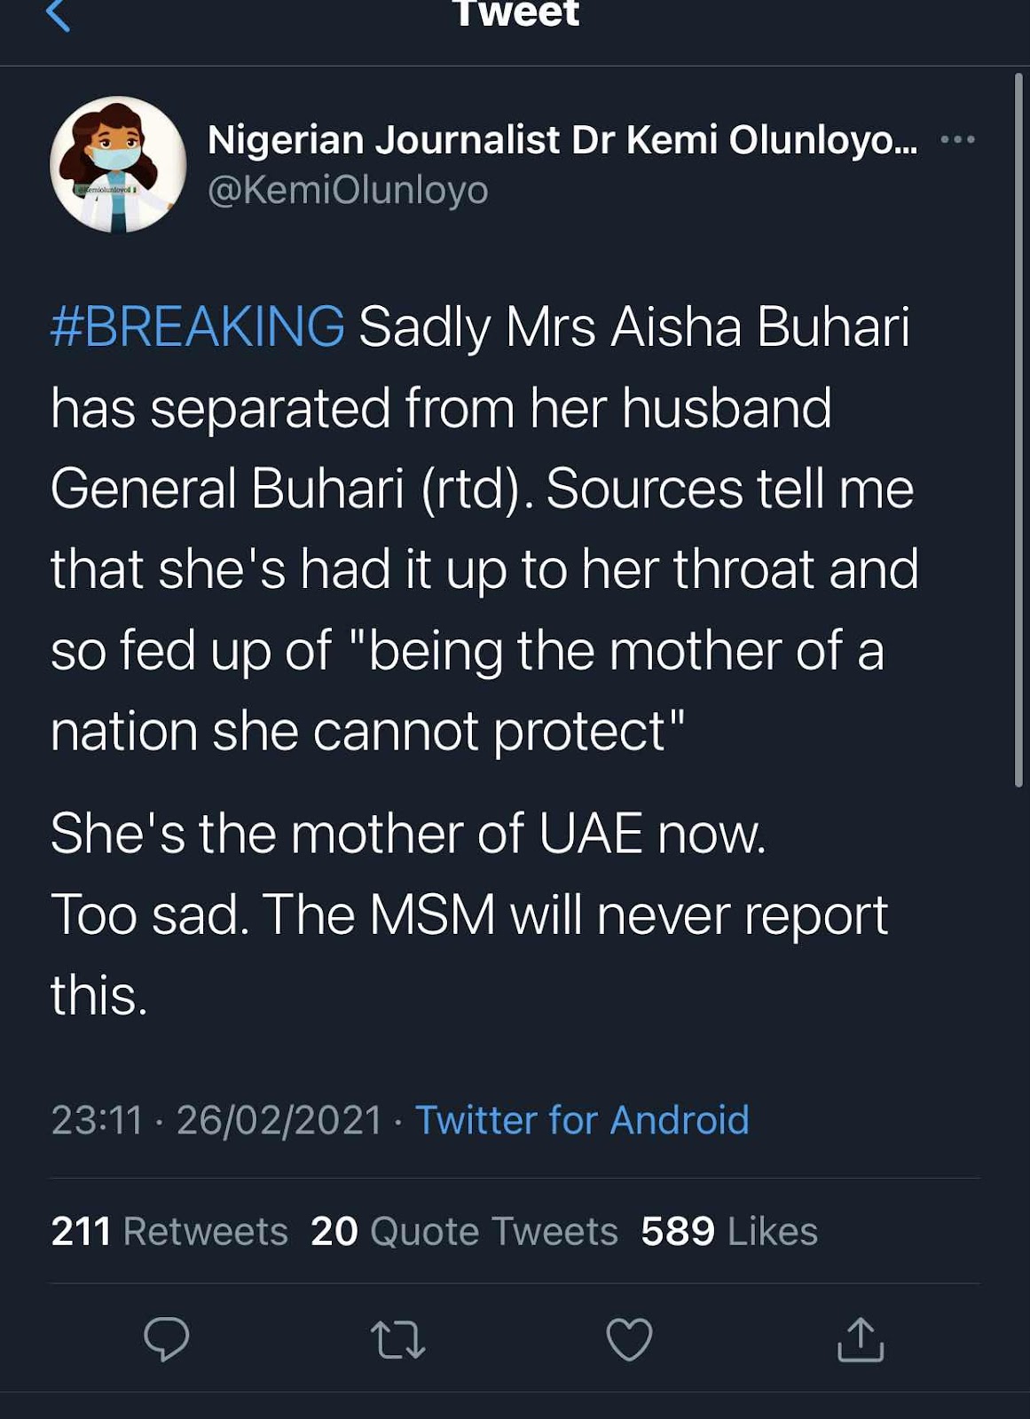Open the Nigerian Journalist Dr Kemi display name
The height and width of the screenshot is (1419, 1030).
(562, 140)
